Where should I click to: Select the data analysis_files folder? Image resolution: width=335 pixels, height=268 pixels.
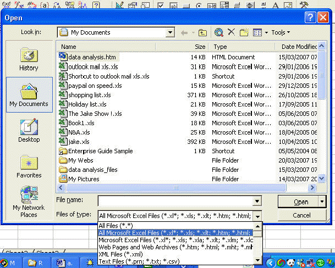93,170
